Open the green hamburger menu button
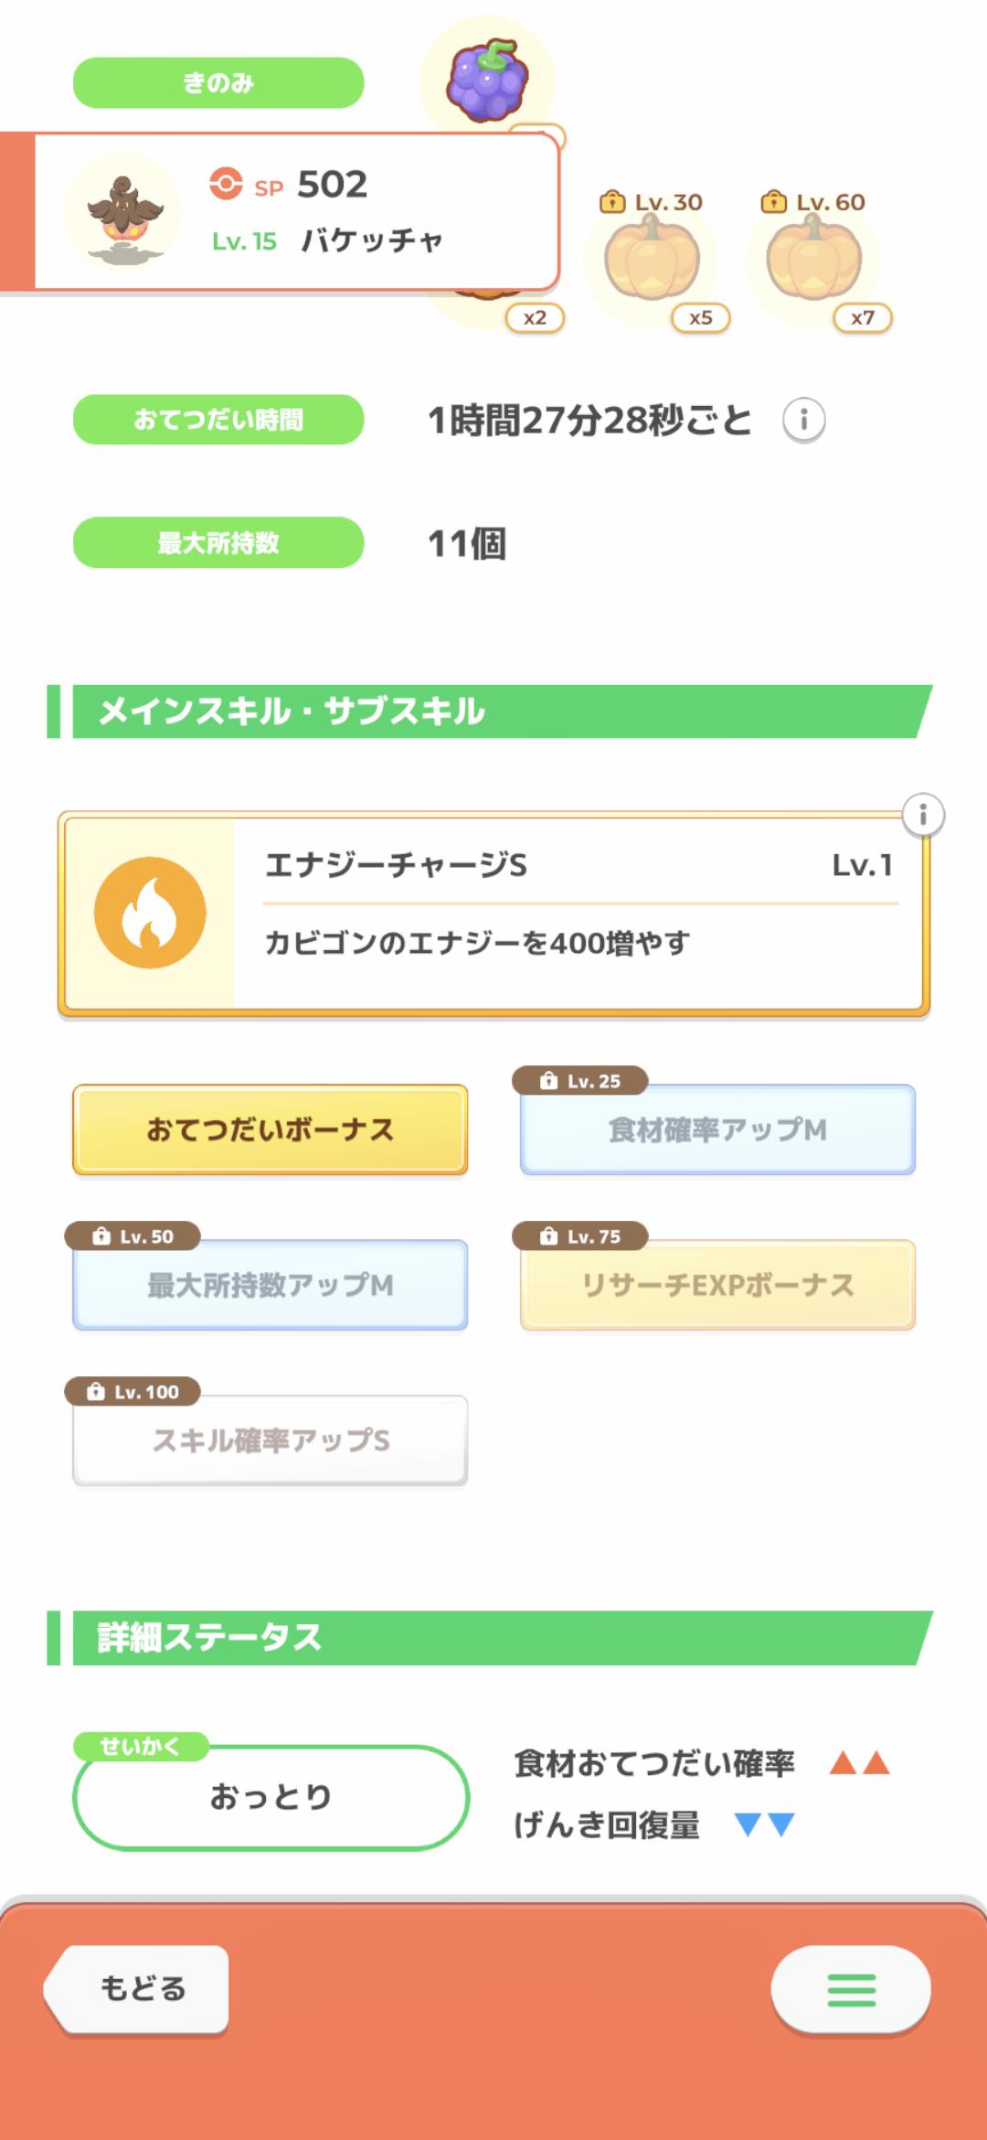 pyautogui.click(x=851, y=1989)
